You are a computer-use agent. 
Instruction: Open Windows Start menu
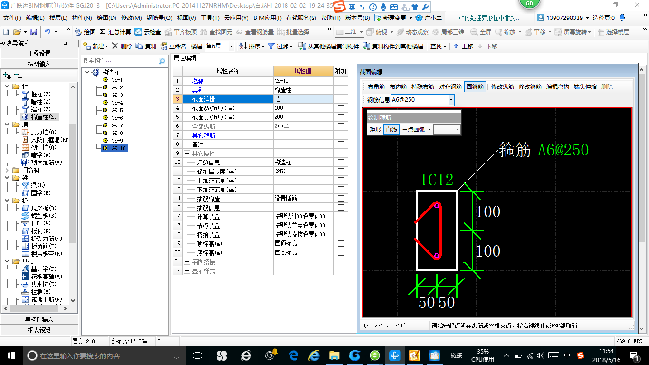coord(11,355)
